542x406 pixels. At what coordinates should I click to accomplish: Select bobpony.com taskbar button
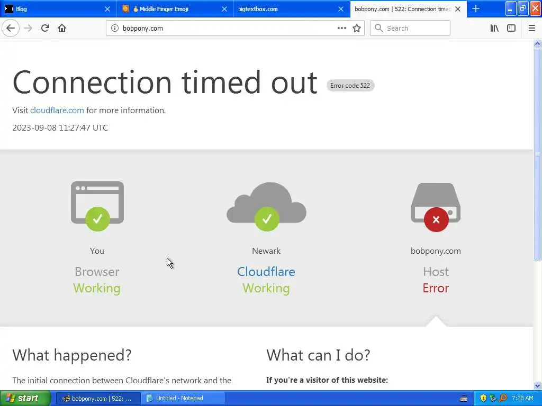pos(98,399)
